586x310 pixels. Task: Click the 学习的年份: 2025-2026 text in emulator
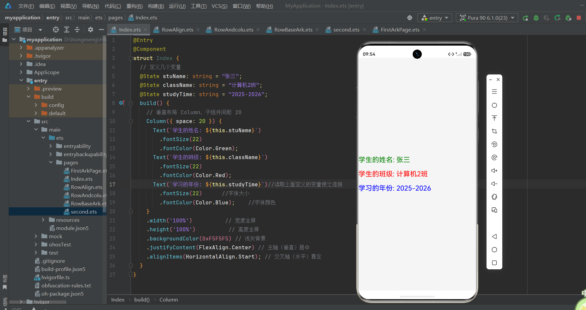coord(395,188)
